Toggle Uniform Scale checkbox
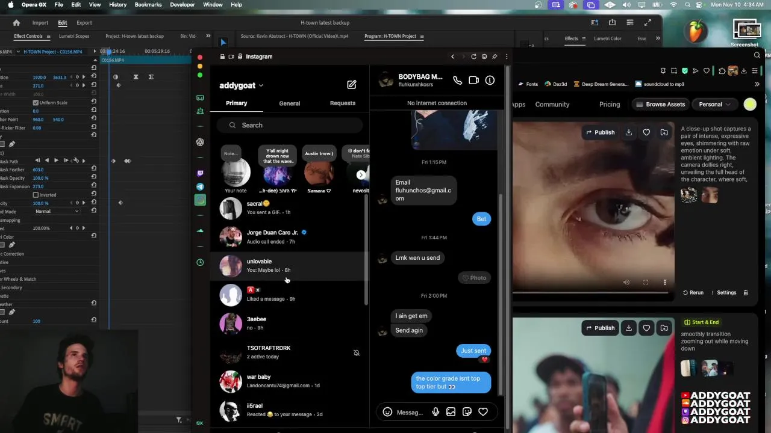Screen dimensions: 771x433 click(x=36, y=103)
